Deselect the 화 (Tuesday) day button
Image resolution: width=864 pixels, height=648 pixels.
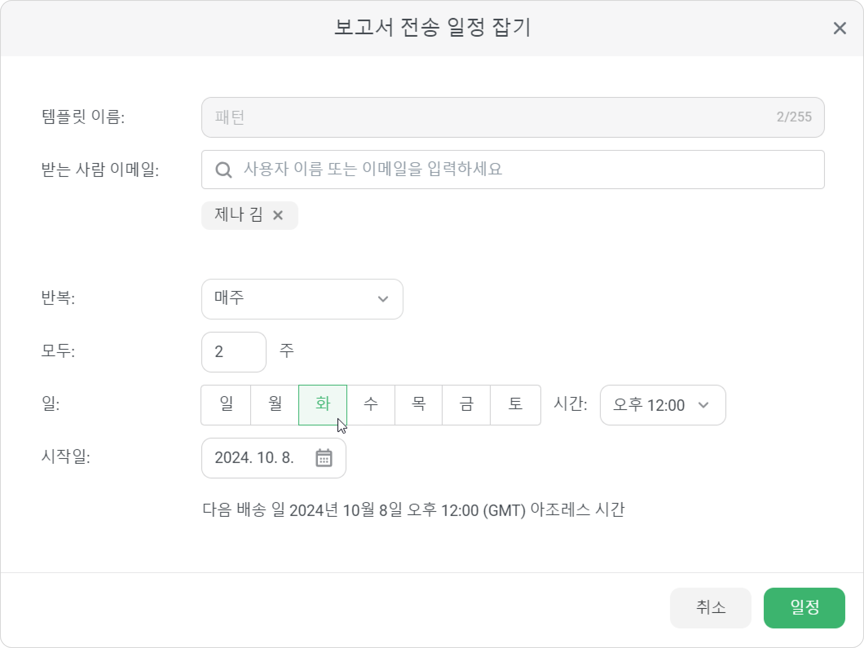323,405
